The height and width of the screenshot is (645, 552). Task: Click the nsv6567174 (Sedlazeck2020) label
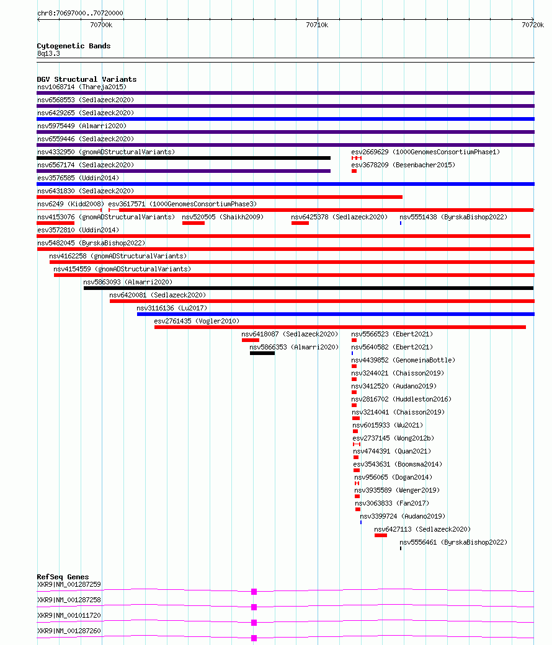(x=86, y=165)
